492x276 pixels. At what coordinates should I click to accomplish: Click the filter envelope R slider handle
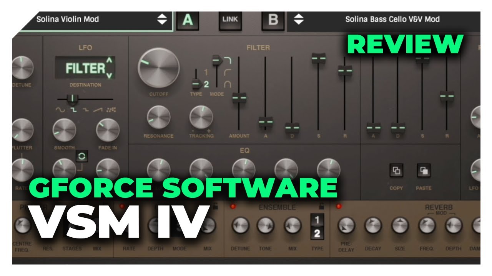[x=345, y=71]
